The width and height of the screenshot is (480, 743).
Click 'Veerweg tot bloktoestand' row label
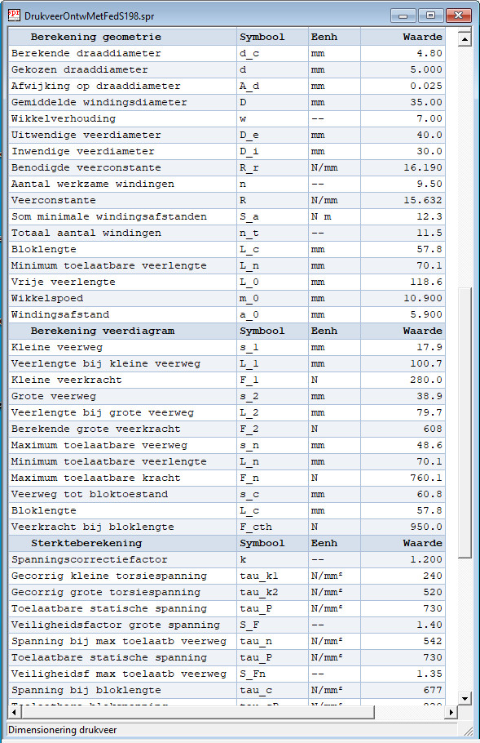coord(90,494)
